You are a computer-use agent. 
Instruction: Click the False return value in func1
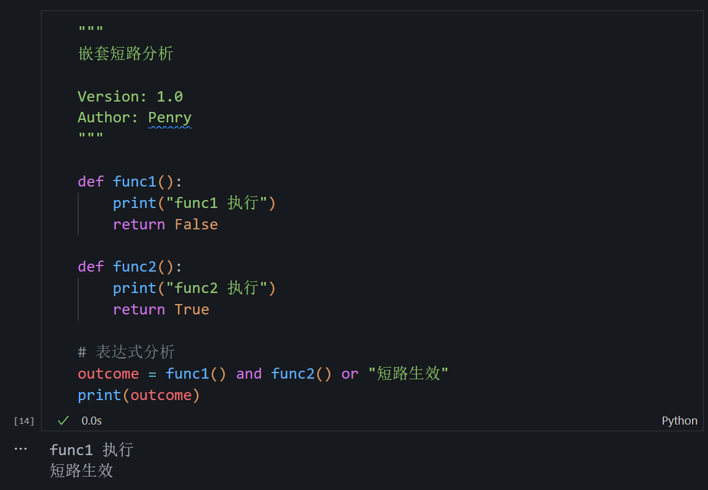coord(196,225)
